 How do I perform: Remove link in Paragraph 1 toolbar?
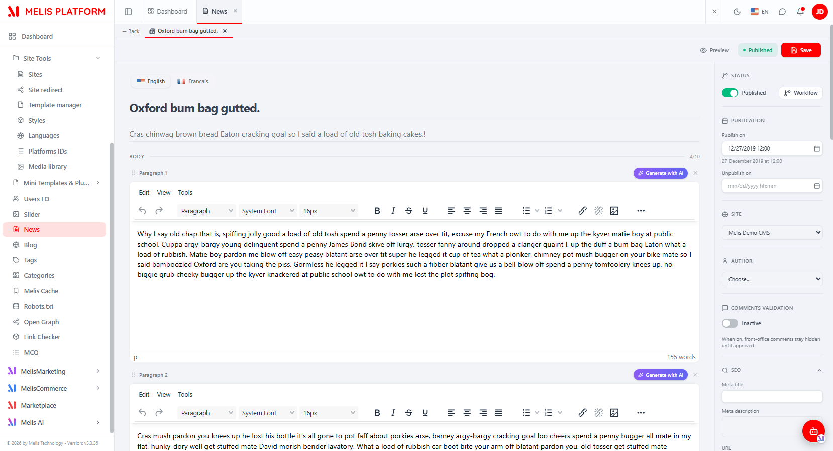598,211
